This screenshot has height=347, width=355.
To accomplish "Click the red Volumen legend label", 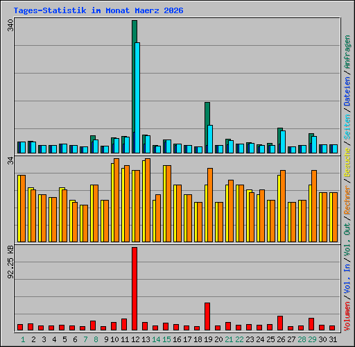I will pyautogui.click(x=347, y=316).
